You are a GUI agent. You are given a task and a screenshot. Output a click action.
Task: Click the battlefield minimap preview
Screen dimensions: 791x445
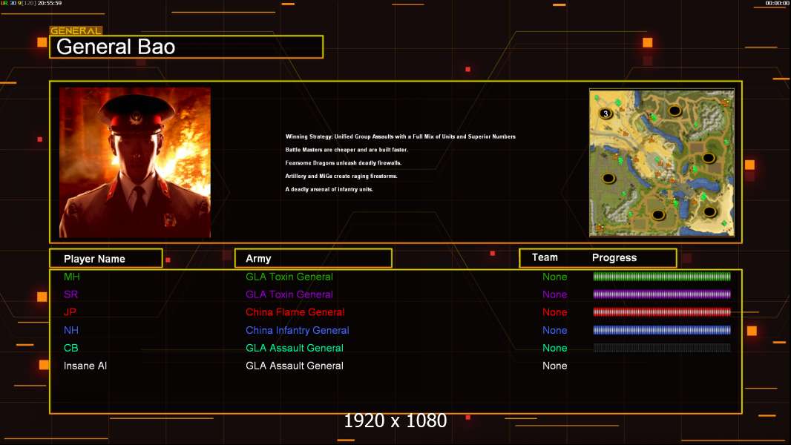(x=662, y=162)
